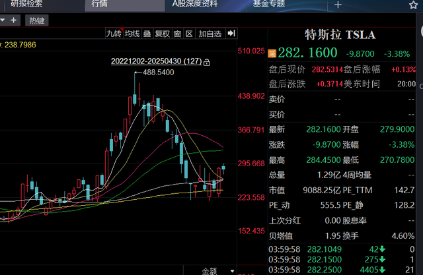Click the 叠 overlay button
The width and height of the screenshot is (423, 275).
tap(147, 34)
